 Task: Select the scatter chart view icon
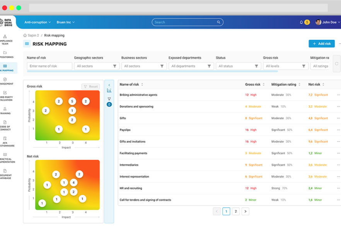(x=109, y=90)
